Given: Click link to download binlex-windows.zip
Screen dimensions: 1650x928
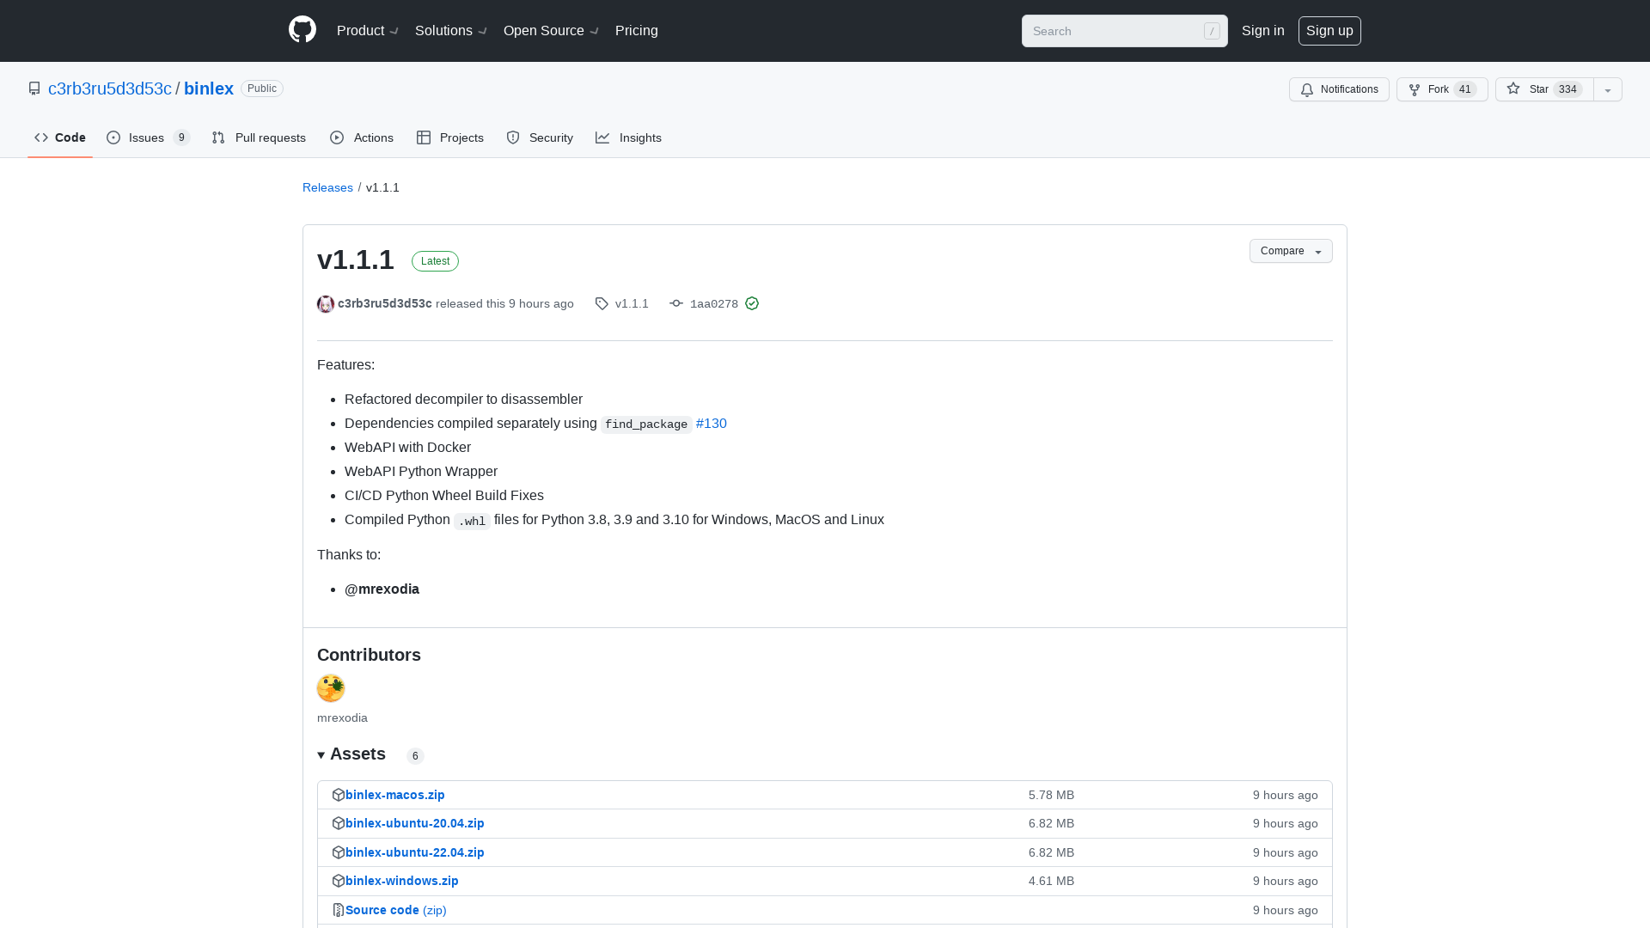Looking at the screenshot, I should [x=402, y=881].
